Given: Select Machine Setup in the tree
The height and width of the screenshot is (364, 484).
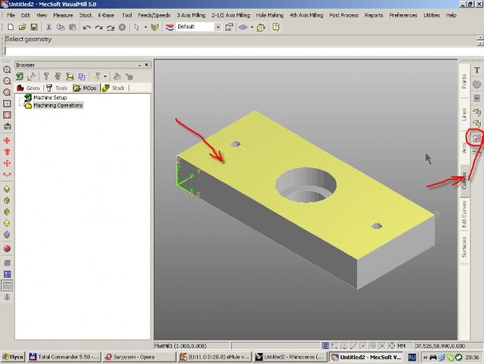Looking at the screenshot, I should (x=50, y=97).
